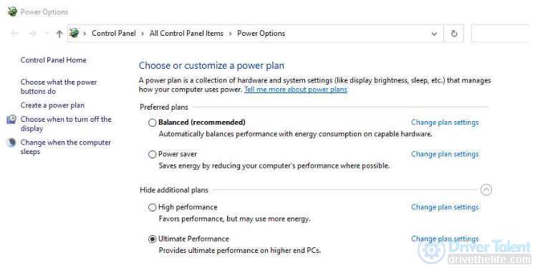Collapse the Hide additional plans section
The height and width of the screenshot is (268, 535).
coord(486,190)
